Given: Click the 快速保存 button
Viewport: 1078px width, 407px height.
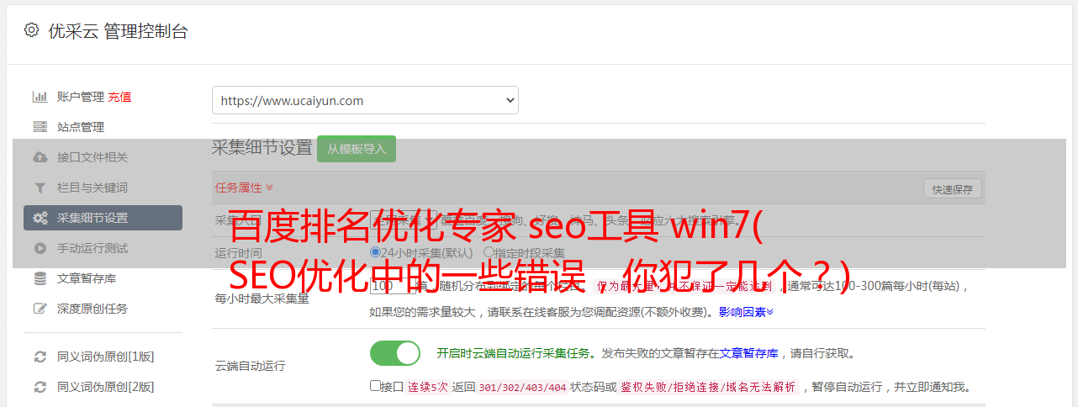Looking at the screenshot, I should [x=953, y=189].
